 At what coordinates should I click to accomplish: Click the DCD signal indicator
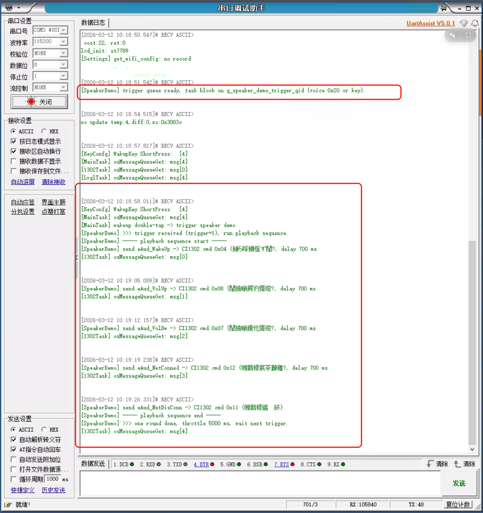tap(132, 464)
